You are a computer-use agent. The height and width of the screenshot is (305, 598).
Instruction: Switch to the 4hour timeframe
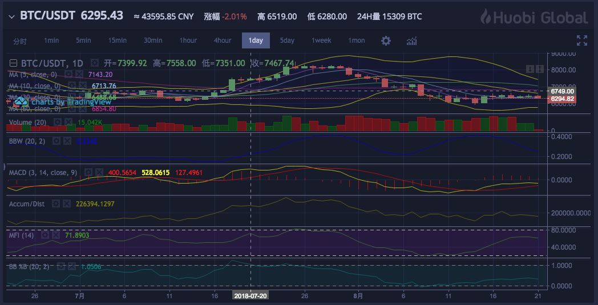click(223, 40)
